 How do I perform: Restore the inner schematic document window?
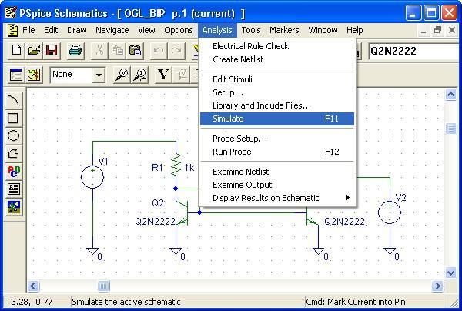[x=437, y=30]
